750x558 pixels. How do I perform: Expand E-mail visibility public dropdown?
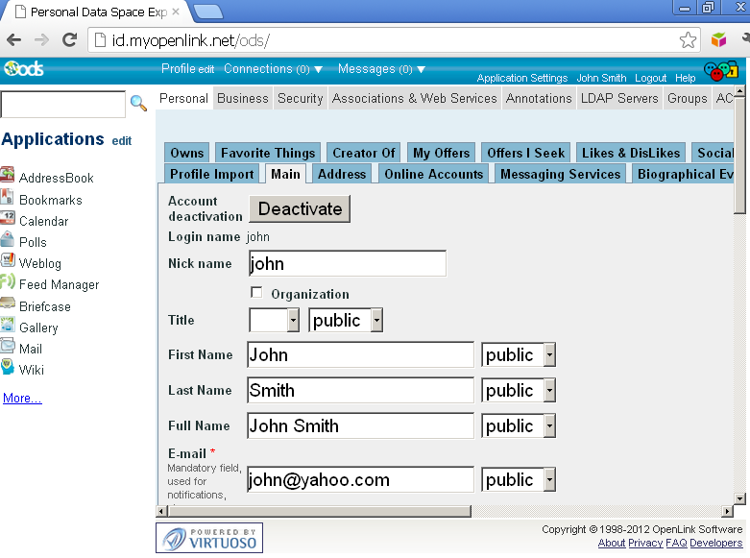click(519, 480)
